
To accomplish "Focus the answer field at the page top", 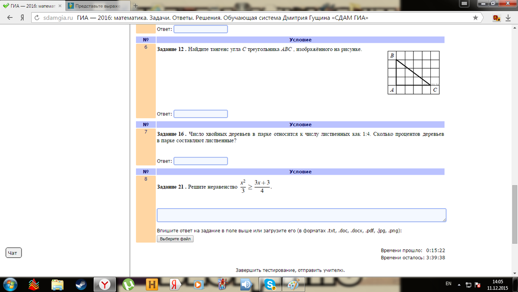I will (200, 29).
